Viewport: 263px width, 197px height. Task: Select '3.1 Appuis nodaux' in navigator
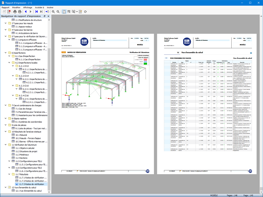24,27
